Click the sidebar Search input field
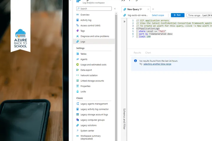The width and height of the screenshot is (212, 141). (94, 9)
